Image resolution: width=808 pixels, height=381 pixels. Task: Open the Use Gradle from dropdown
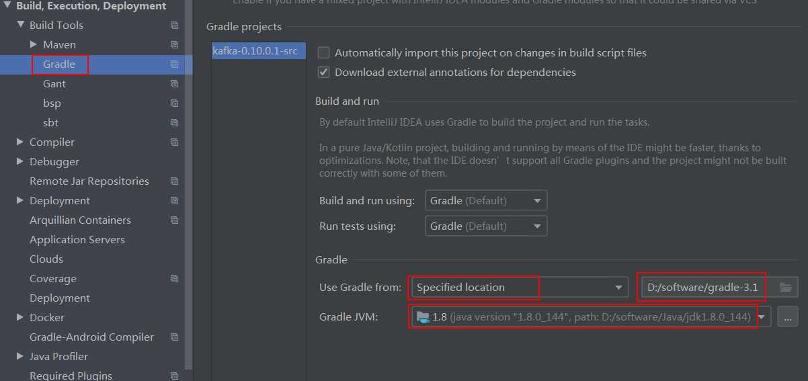click(x=520, y=288)
